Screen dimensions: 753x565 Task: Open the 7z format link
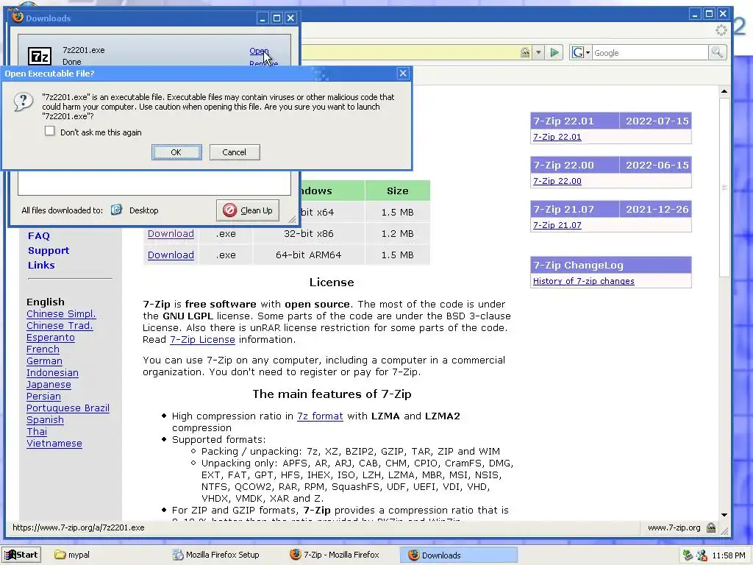click(x=320, y=416)
